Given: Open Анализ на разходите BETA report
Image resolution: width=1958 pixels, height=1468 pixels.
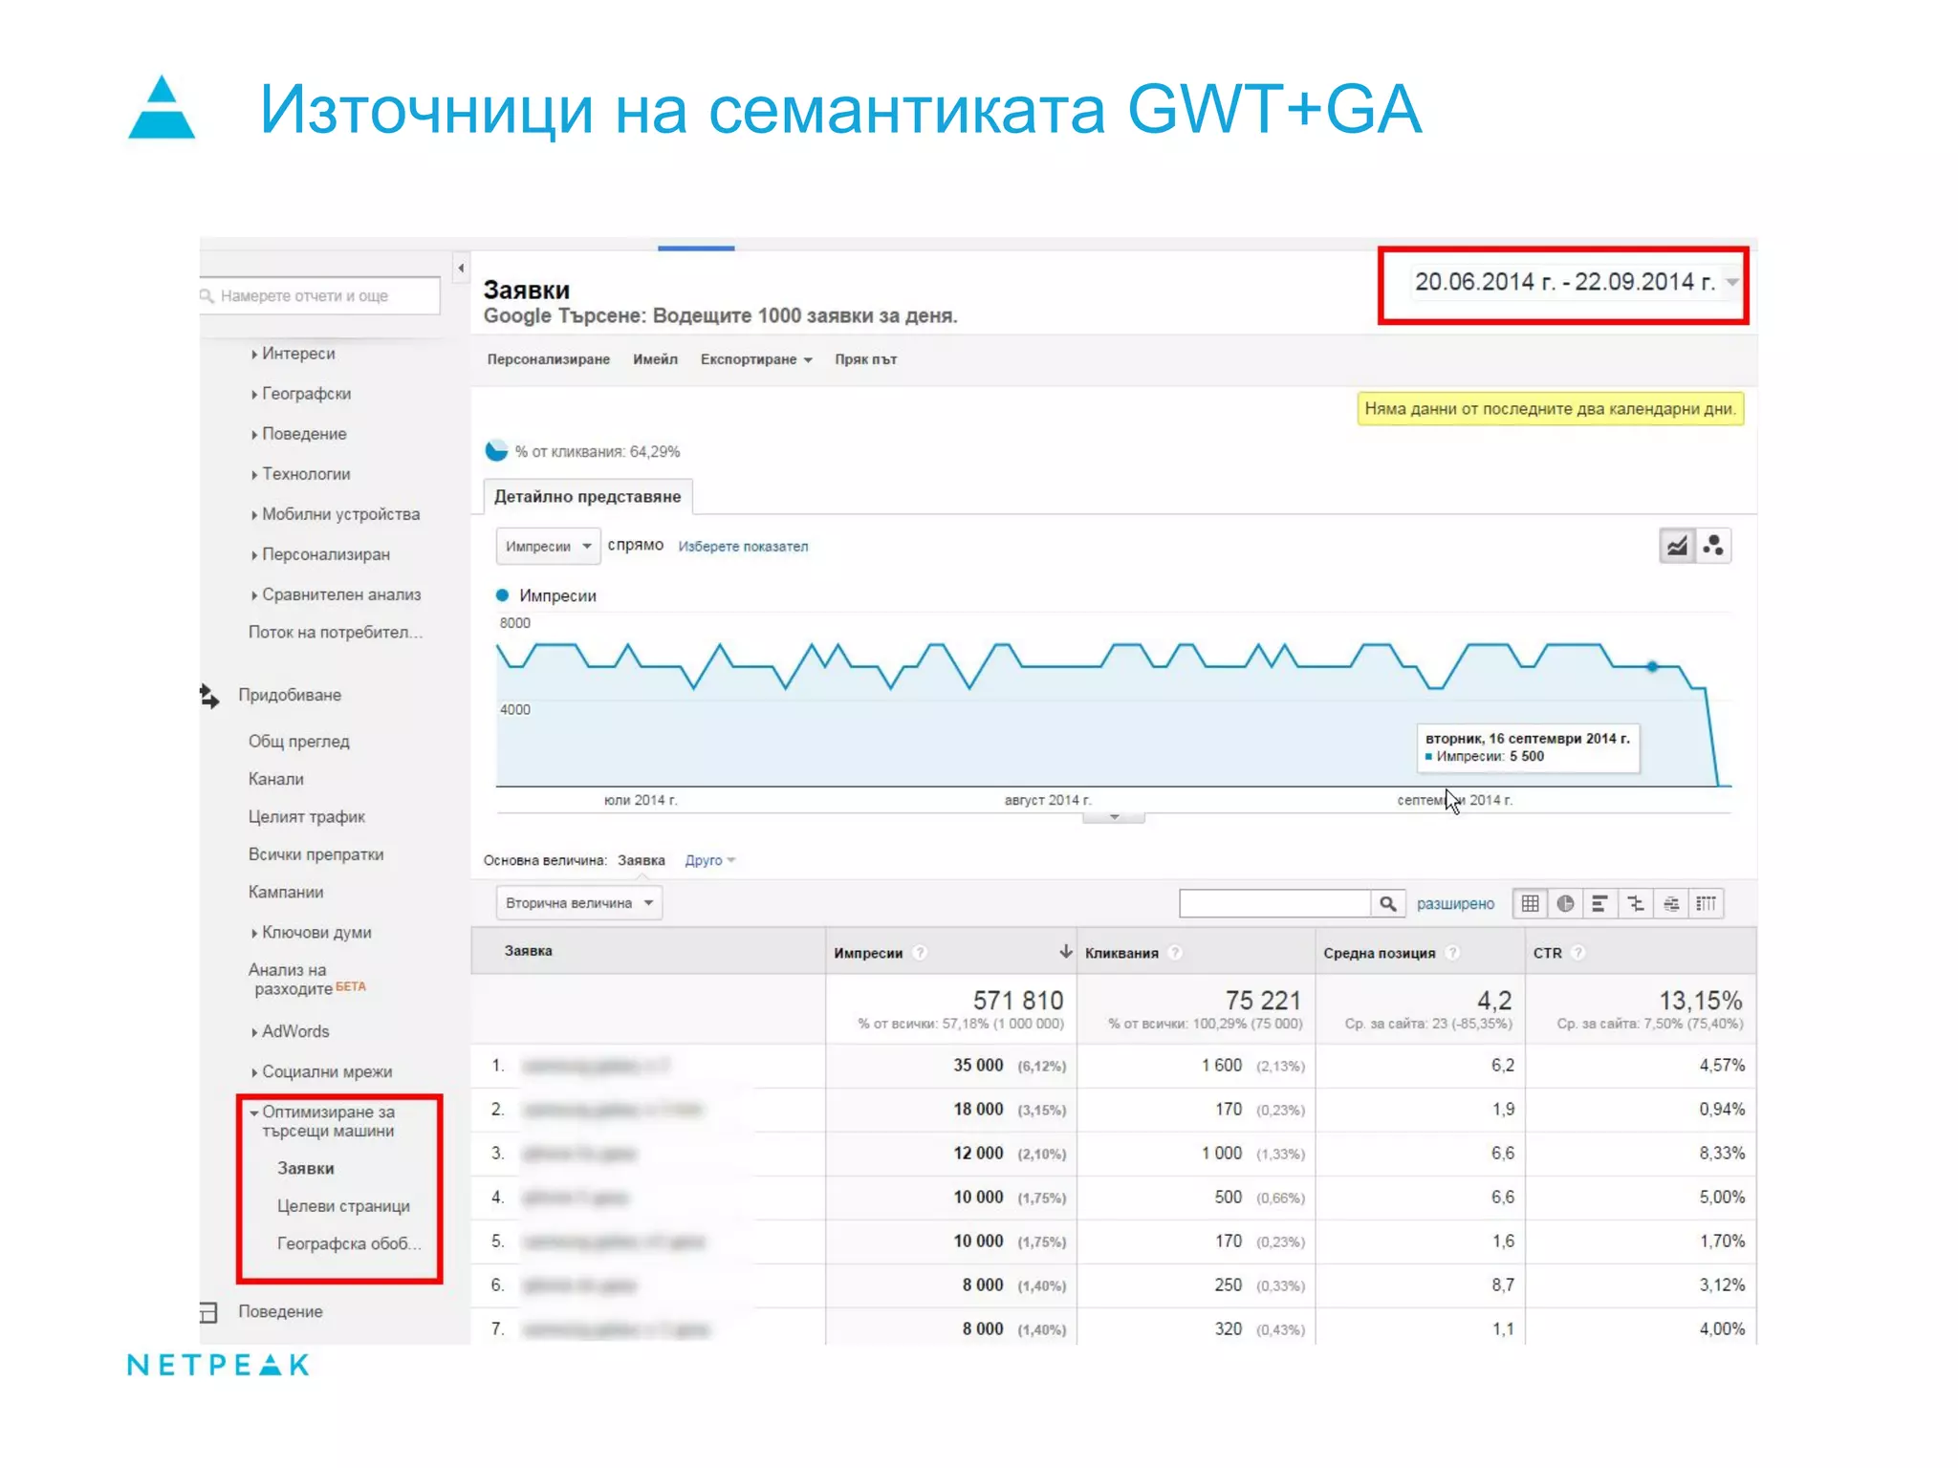Looking at the screenshot, I should [307, 979].
